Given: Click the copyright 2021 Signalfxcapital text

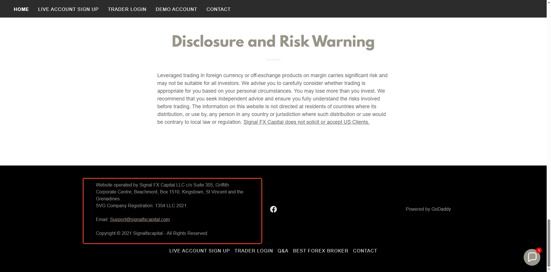Looking at the screenshot, I should 152,233.
